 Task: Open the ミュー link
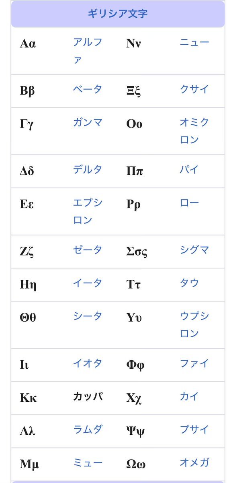point(88,463)
